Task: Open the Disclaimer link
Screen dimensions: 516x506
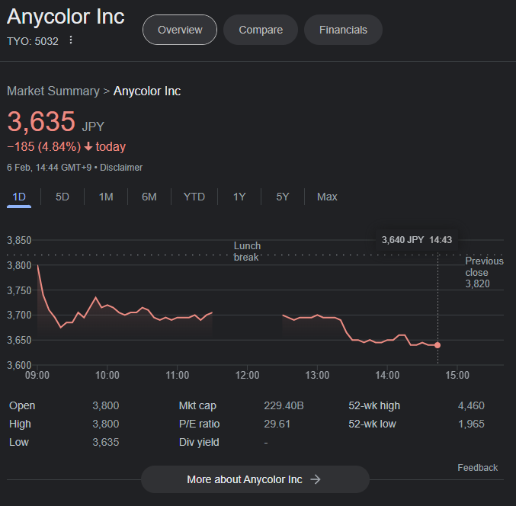Action: click(121, 168)
